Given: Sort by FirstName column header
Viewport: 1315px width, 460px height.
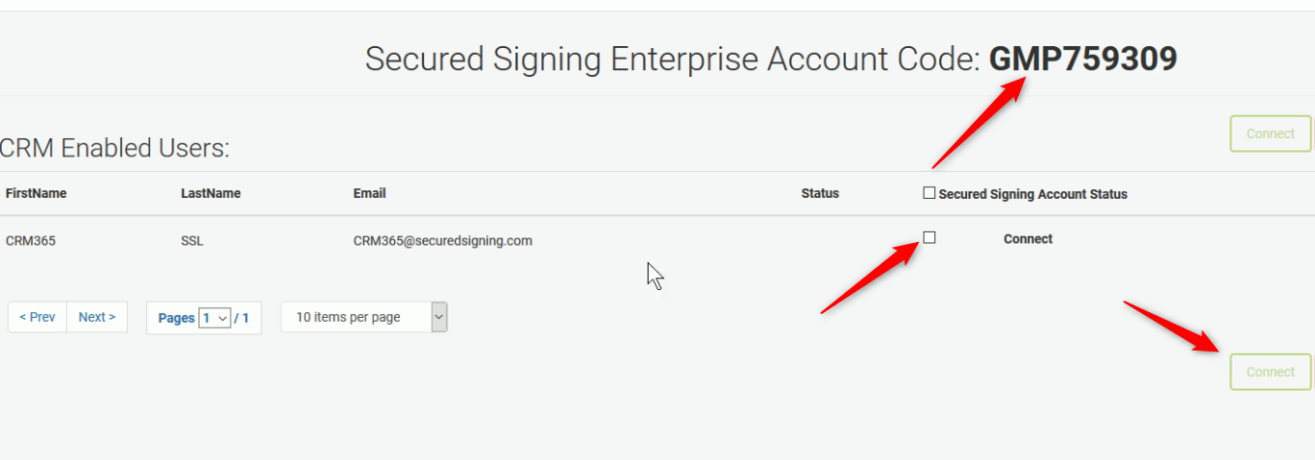Looking at the screenshot, I should pyautogui.click(x=37, y=193).
